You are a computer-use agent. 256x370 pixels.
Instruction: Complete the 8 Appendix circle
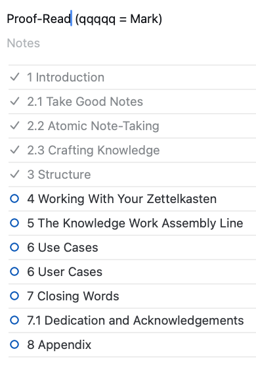pos(14,344)
